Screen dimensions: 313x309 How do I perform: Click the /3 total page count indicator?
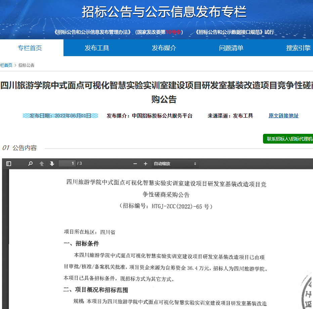pos(80,163)
